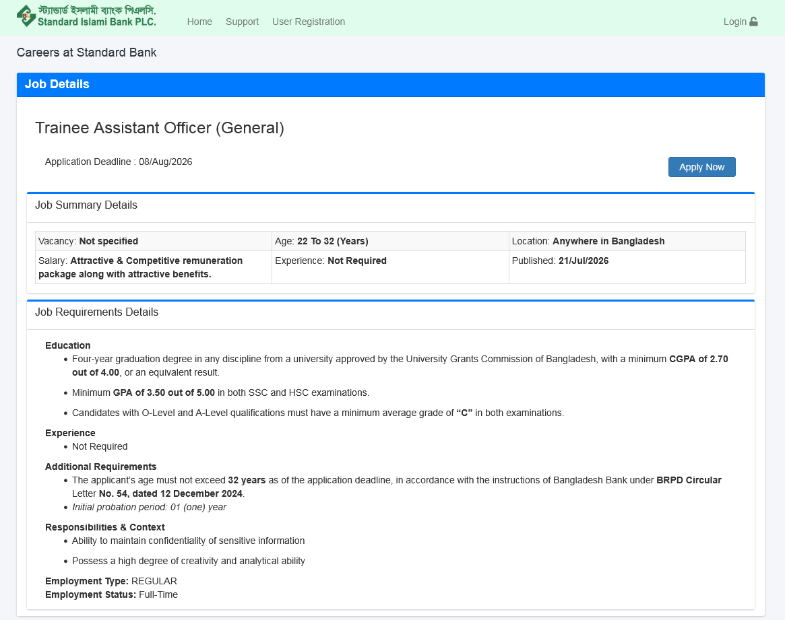Click the Trainee Assistant Officer (General) title
The image size is (785, 620).
tap(159, 128)
